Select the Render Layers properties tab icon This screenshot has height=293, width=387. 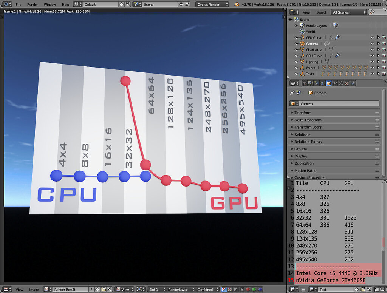click(x=311, y=83)
